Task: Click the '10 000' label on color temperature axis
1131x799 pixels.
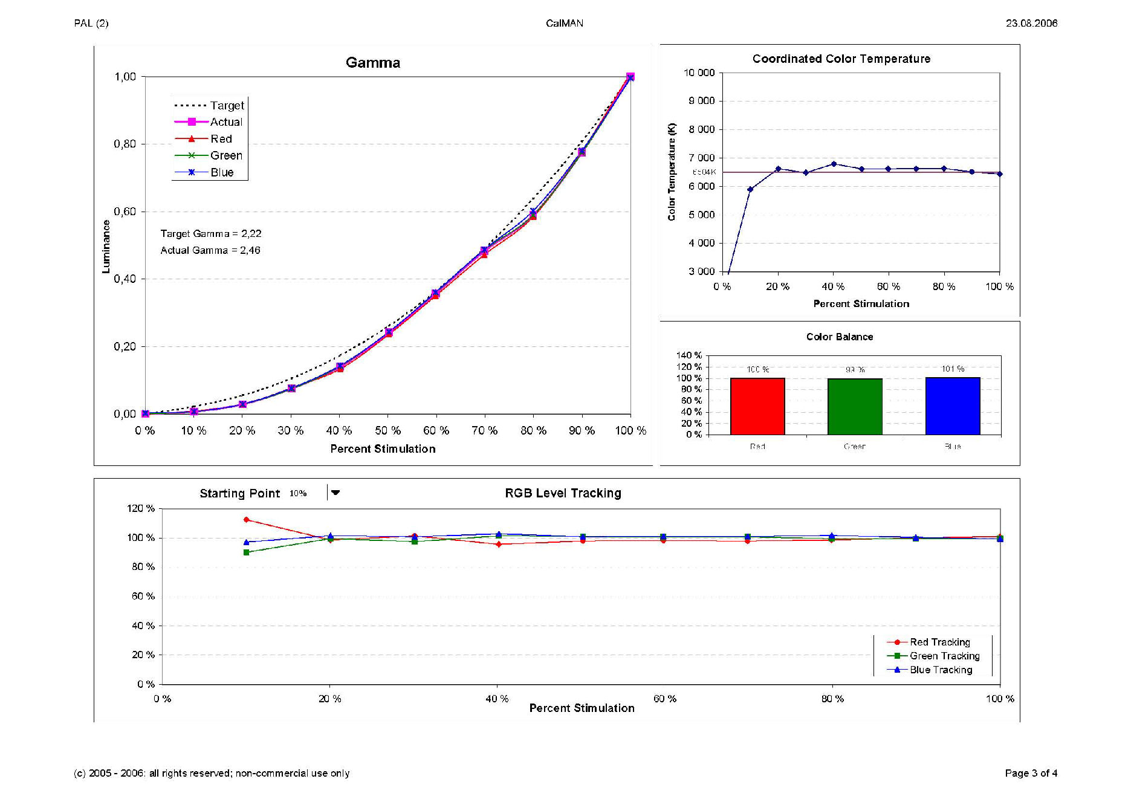Action: pyautogui.click(x=699, y=73)
